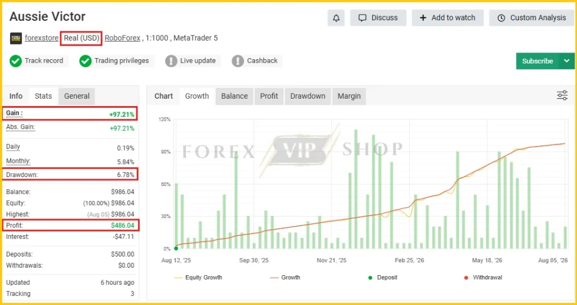Switch to the General tab
Viewport: 577px width, 305px height.
click(77, 96)
